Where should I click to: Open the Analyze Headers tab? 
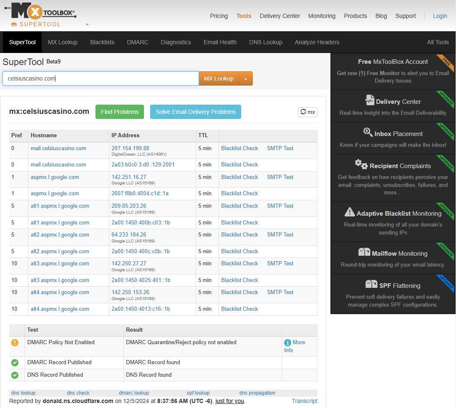317,42
